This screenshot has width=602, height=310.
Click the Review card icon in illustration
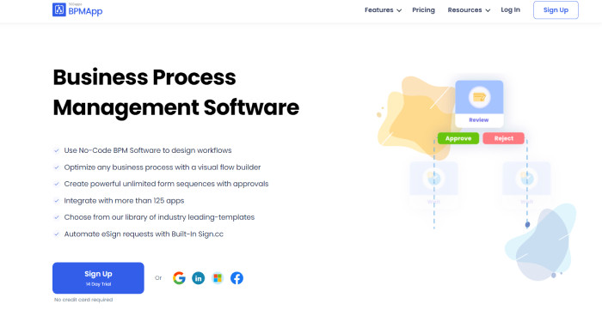click(479, 97)
